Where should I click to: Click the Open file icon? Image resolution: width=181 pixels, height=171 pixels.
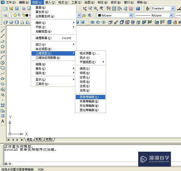[11, 8]
